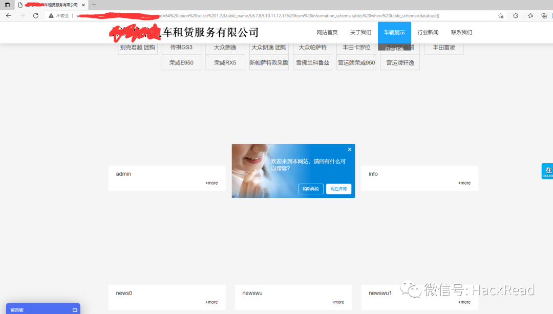Viewport: 553px width, 314px height.
Task: Select the 雪佛兰科鲁兹 category
Action: point(312,63)
